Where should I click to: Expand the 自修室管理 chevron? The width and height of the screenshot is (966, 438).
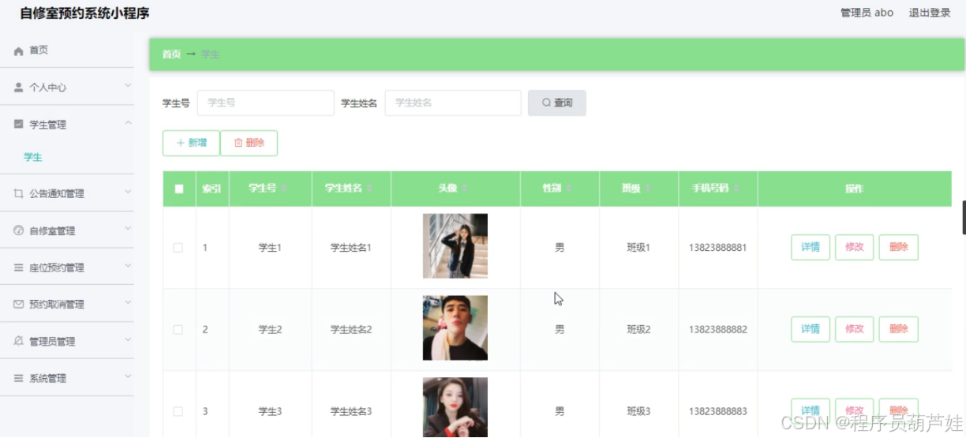[x=128, y=229]
